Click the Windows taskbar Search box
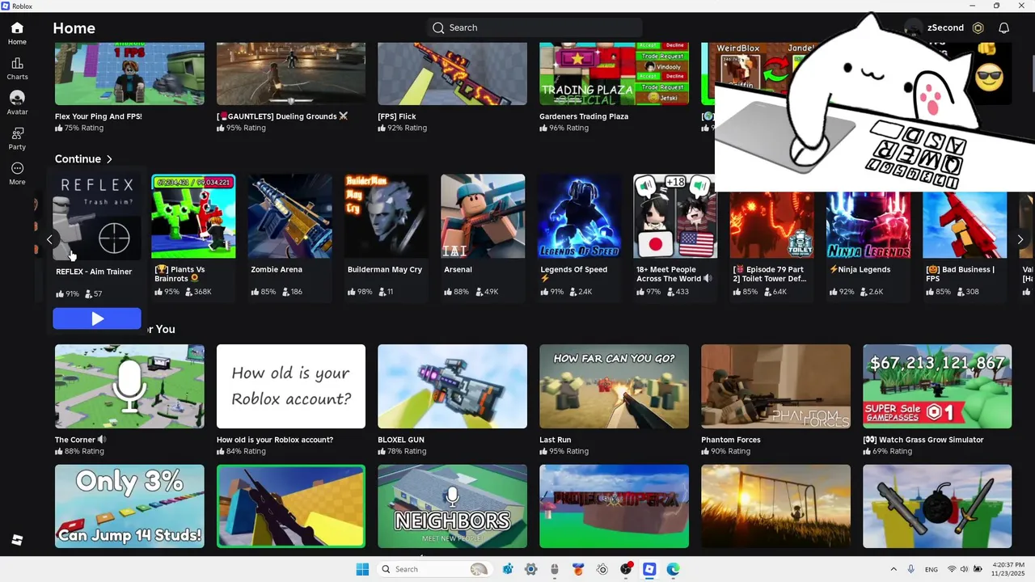Image resolution: width=1035 pixels, height=582 pixels. click(434, 569)
